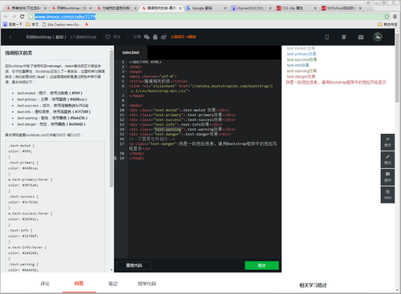Open the notification bell icon
The image size is (401, 294).
tap(344, 37)
